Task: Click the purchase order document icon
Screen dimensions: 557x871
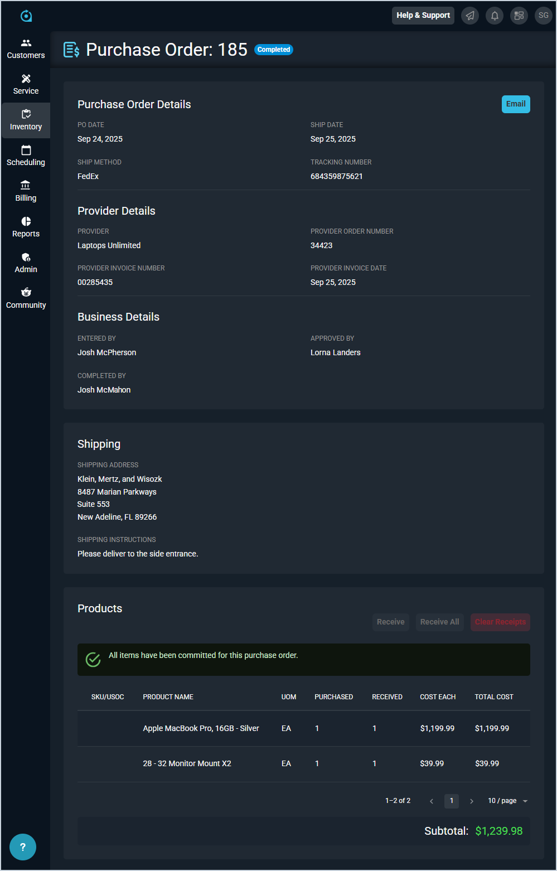Action: 71,50
